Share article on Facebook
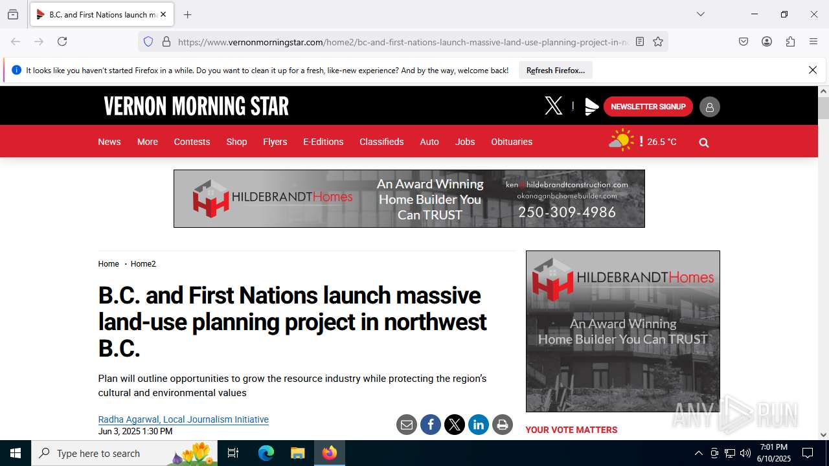Image resolution: width=829 pixels, height=466 pixels. click(431, 425)
